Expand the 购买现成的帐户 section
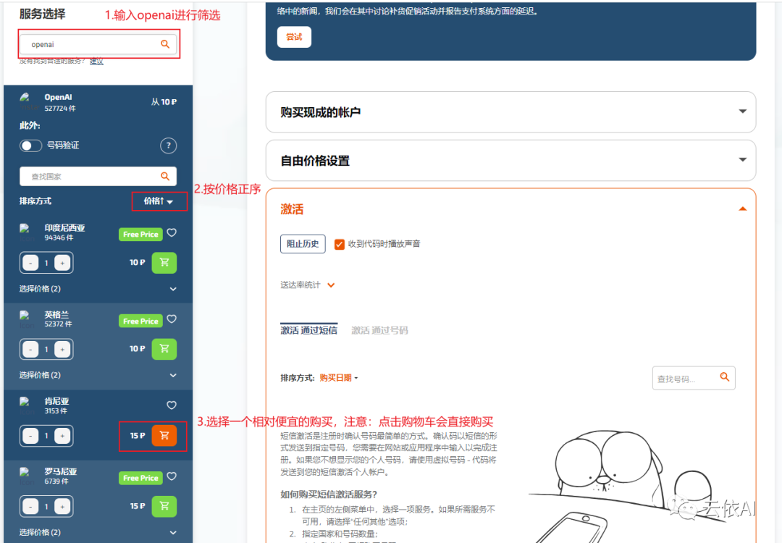The image size is (782, 543). coord(510,111)
